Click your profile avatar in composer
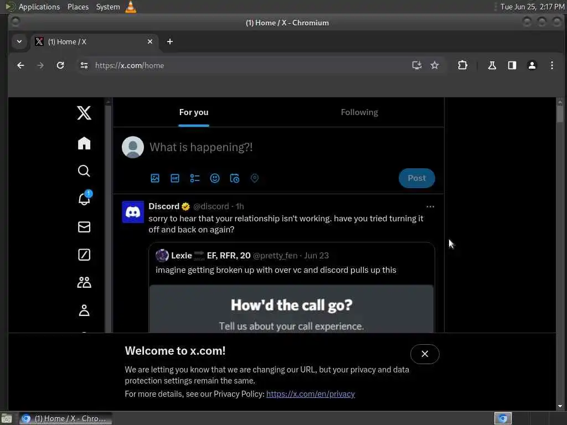567x425 pixels. point(133,147)
